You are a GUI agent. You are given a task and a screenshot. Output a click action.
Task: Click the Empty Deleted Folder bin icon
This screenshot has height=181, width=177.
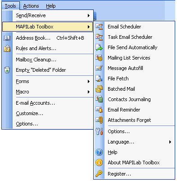pos(7,70)
